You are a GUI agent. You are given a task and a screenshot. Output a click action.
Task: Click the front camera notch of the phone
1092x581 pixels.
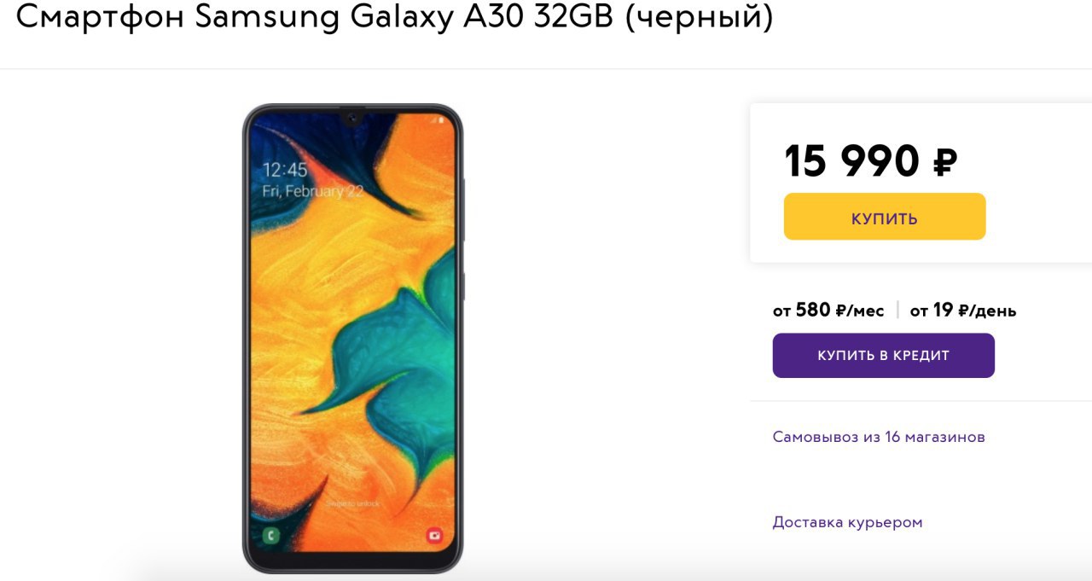click(352, 116)
